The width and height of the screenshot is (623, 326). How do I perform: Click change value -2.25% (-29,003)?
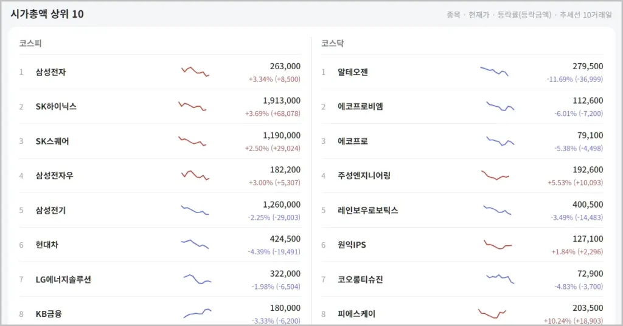(x=274, y=218)
